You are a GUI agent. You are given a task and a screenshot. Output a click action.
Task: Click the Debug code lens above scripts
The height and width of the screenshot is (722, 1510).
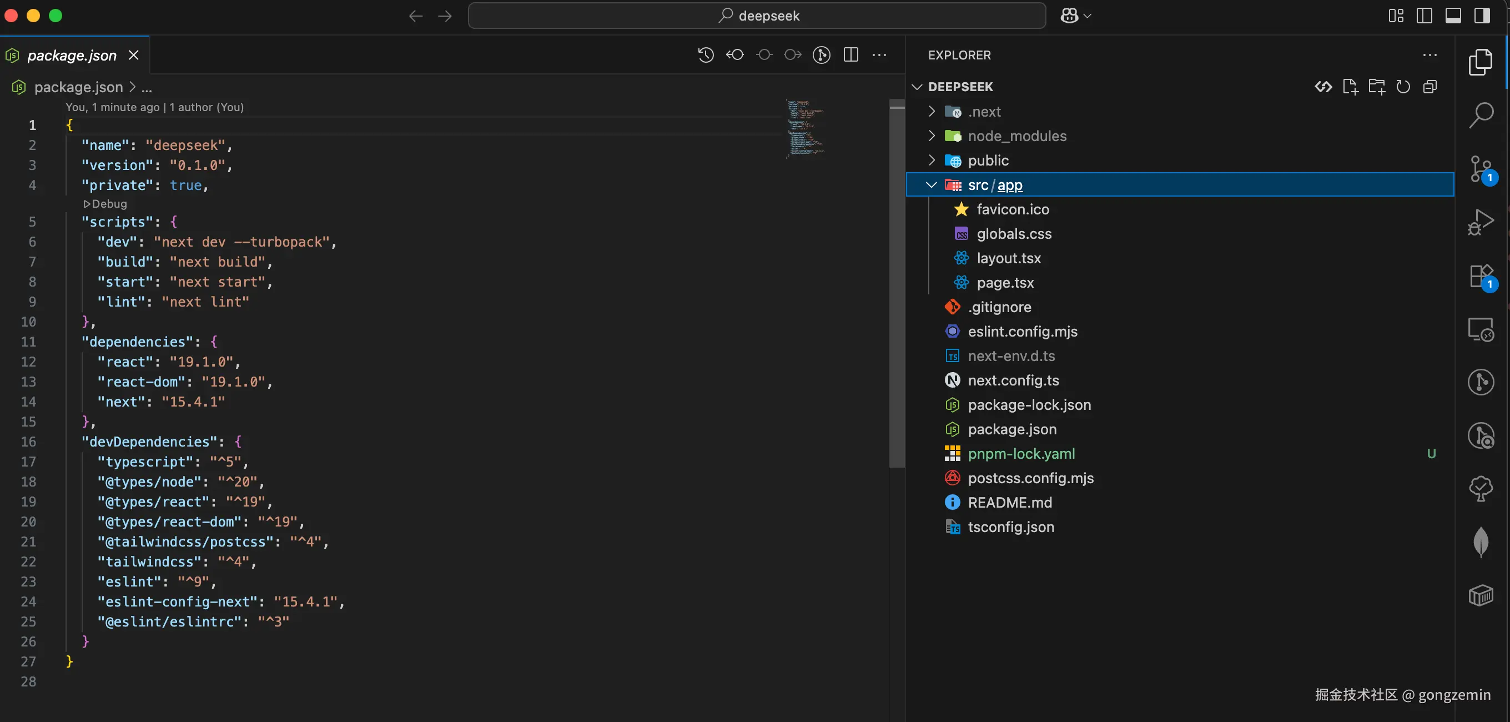point(105,204)
